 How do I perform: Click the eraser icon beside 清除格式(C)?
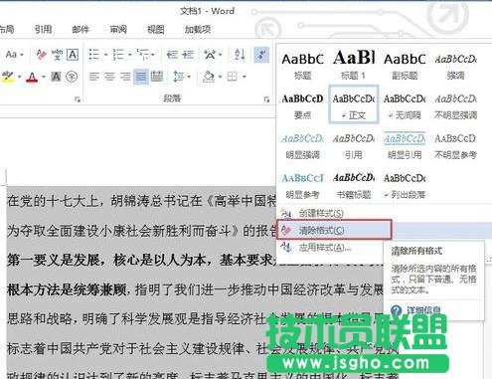tap(286, 230)
